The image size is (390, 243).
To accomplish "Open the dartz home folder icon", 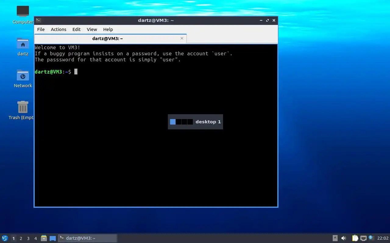I will click(x=23, y=46).
